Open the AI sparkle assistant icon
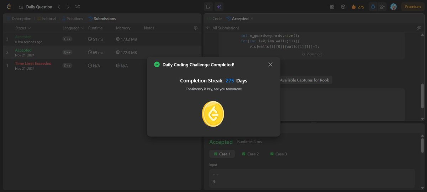427x192 pixels. 219,7
